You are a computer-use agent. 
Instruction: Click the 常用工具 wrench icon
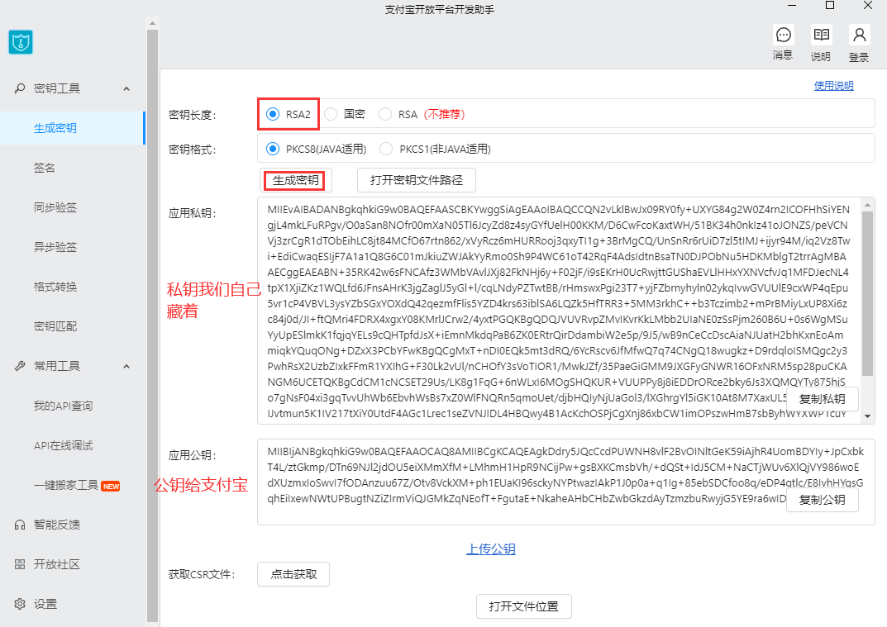[20, 366]
